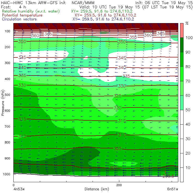Click the 'Pressure (hPa)' vertical axis title
194x194 pixels.
tap(3, 103)
